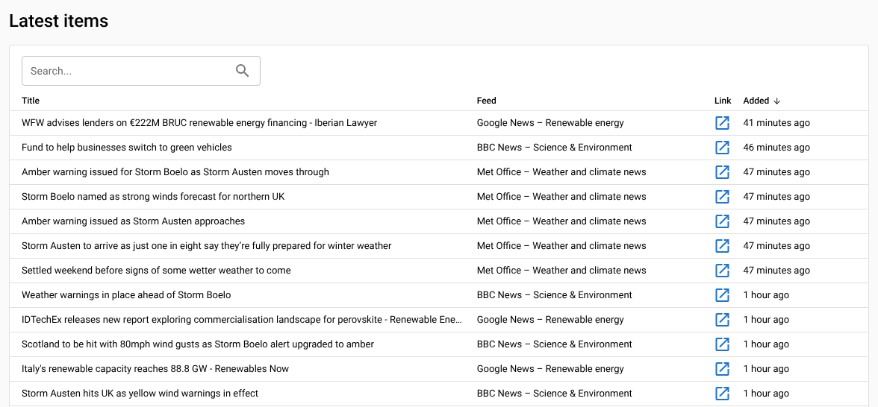Select title Storm Austen hits UK
The width and height of the screenshot is (878, 407).
pos(140,394)
